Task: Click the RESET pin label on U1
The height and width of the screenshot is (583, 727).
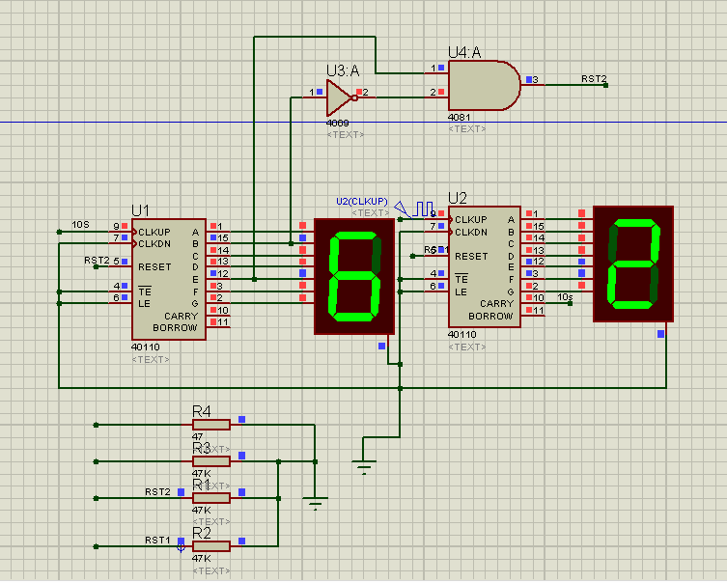Action: 154,267
